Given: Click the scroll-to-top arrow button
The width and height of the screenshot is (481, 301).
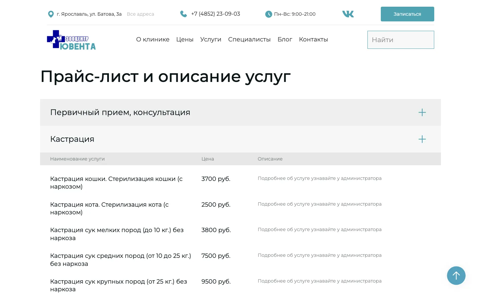Looking at the screenshot, I should pyautogui.click(x=456, y=276).
